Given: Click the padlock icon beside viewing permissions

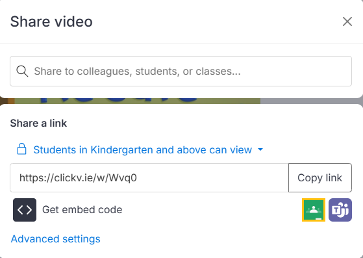Looking at the screenshot, I should [x=22, y=149].
